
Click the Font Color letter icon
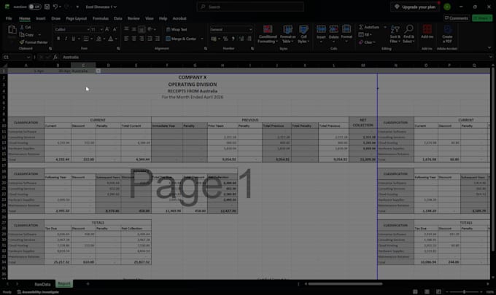[x=110, y=39]
